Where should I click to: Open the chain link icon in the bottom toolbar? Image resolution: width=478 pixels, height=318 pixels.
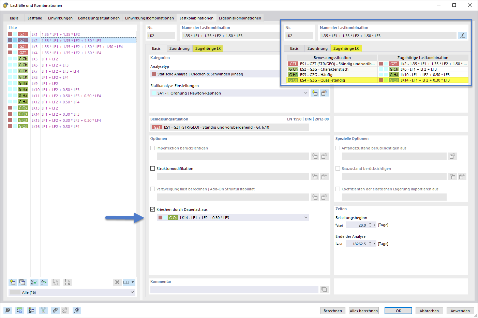55,310
